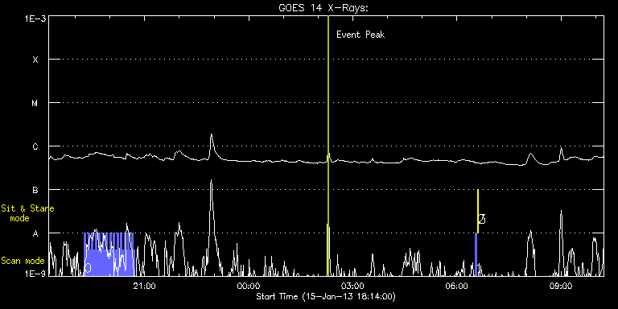Image resolution: width=618 pixels, height=309 pixels.
Task: Click the 1E-9 bottom axis value
Action: click(x=35, y=273)
